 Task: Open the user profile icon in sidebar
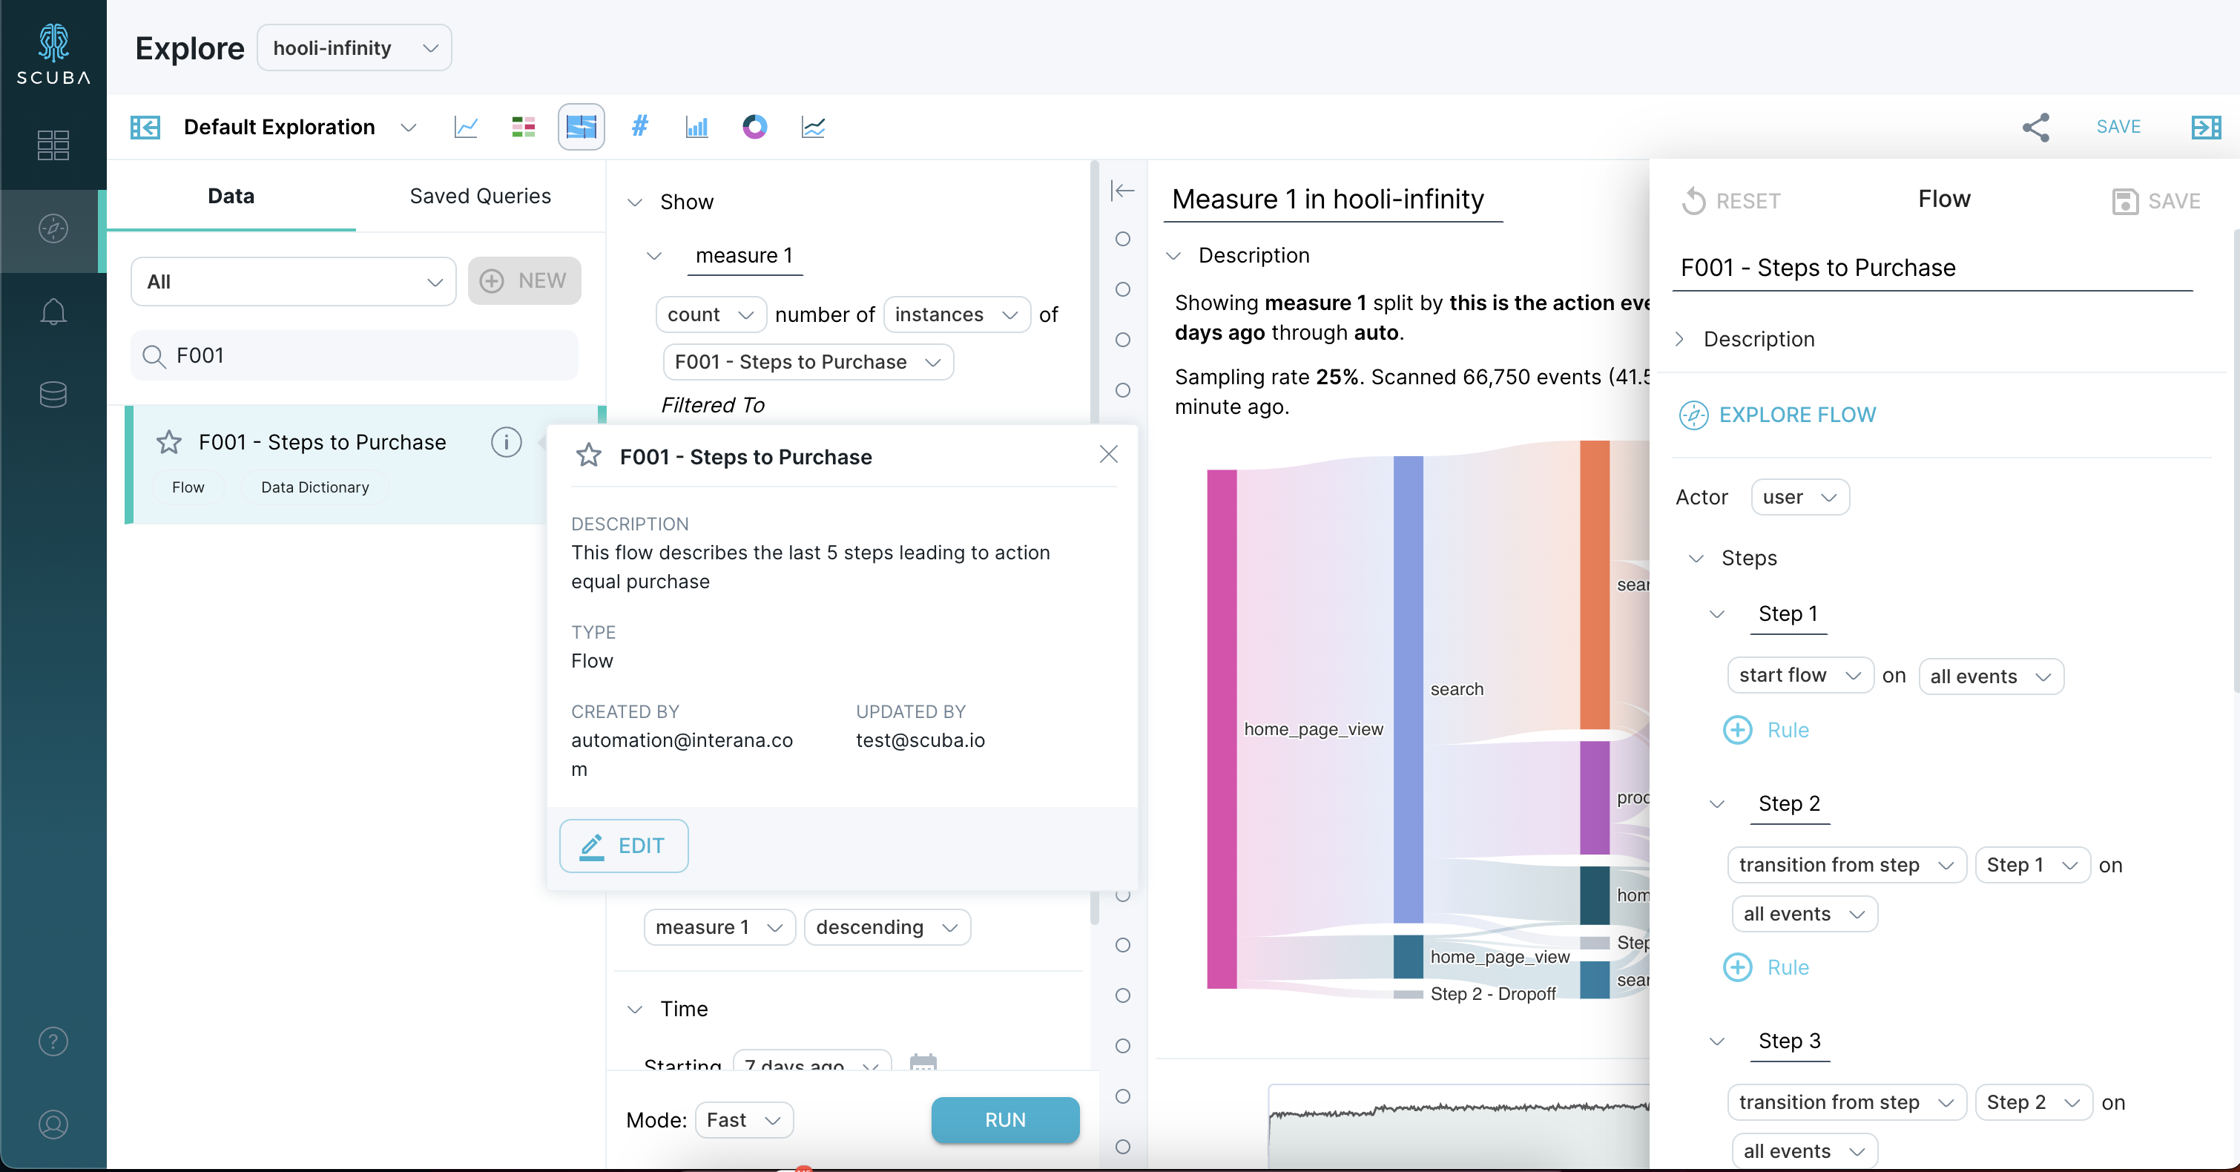pos(53,1125)
